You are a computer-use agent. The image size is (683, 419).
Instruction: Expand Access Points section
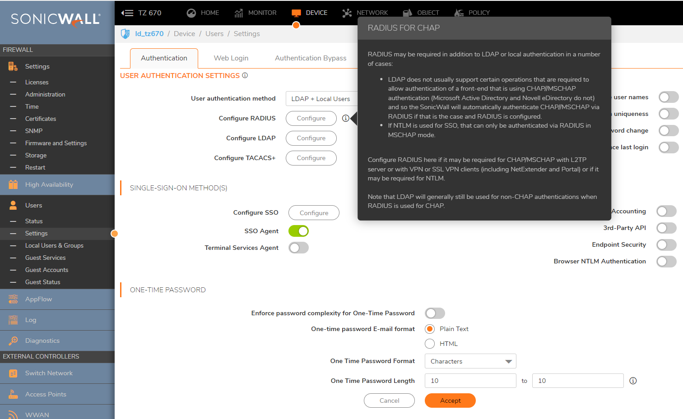coord(57,394)
